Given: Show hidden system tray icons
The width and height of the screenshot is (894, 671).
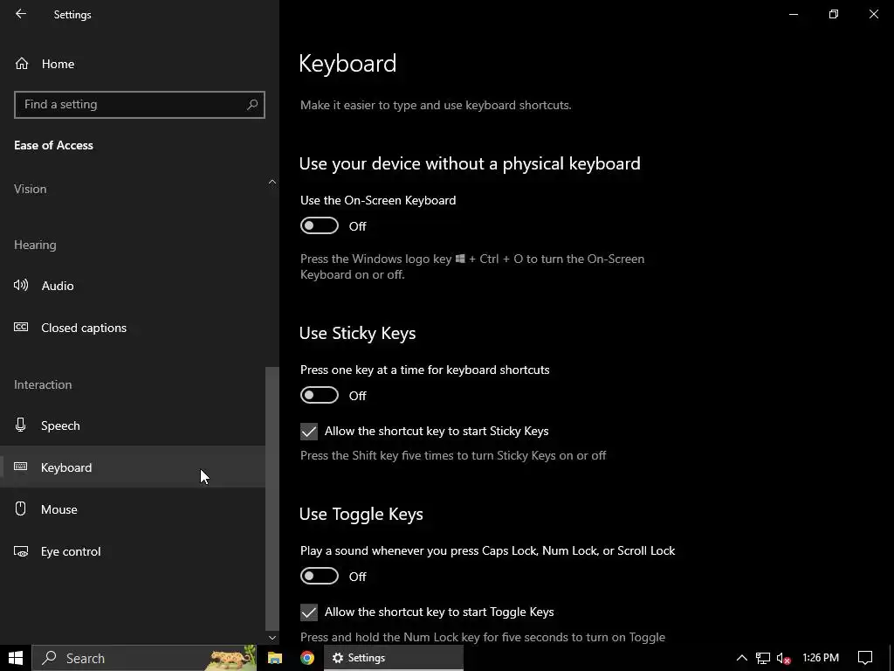Looking at the screenshot, I should [741, 658].
